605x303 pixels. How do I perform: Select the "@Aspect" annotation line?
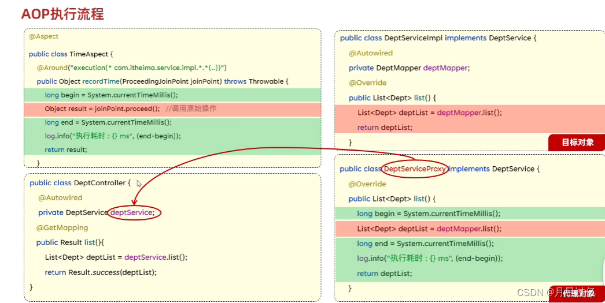(x=43, y=36)
